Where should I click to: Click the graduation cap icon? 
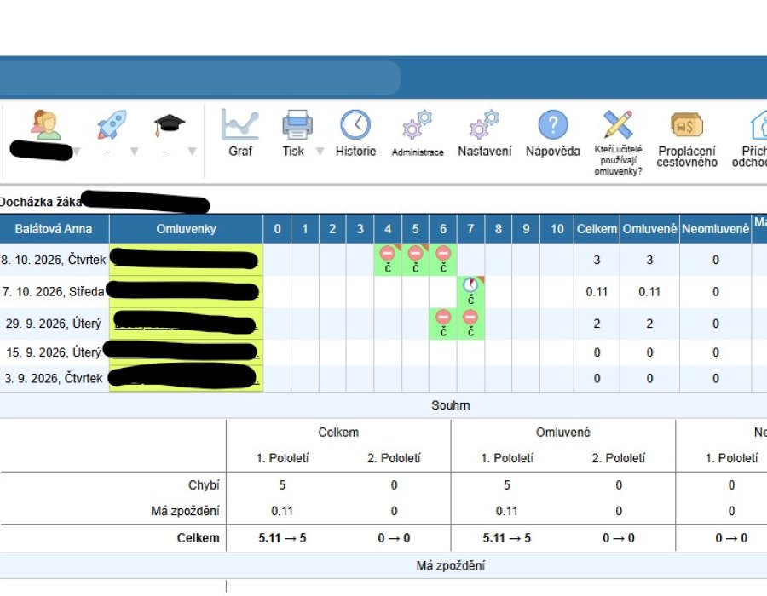point(170,125)
